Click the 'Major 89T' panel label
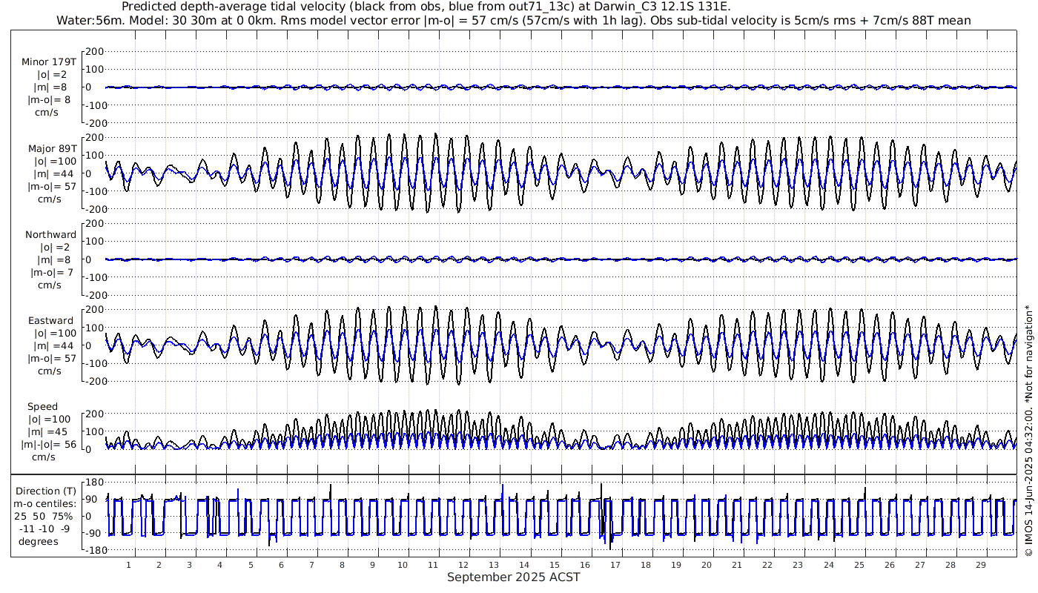The image size is (1038, 593). click(50, 148)
